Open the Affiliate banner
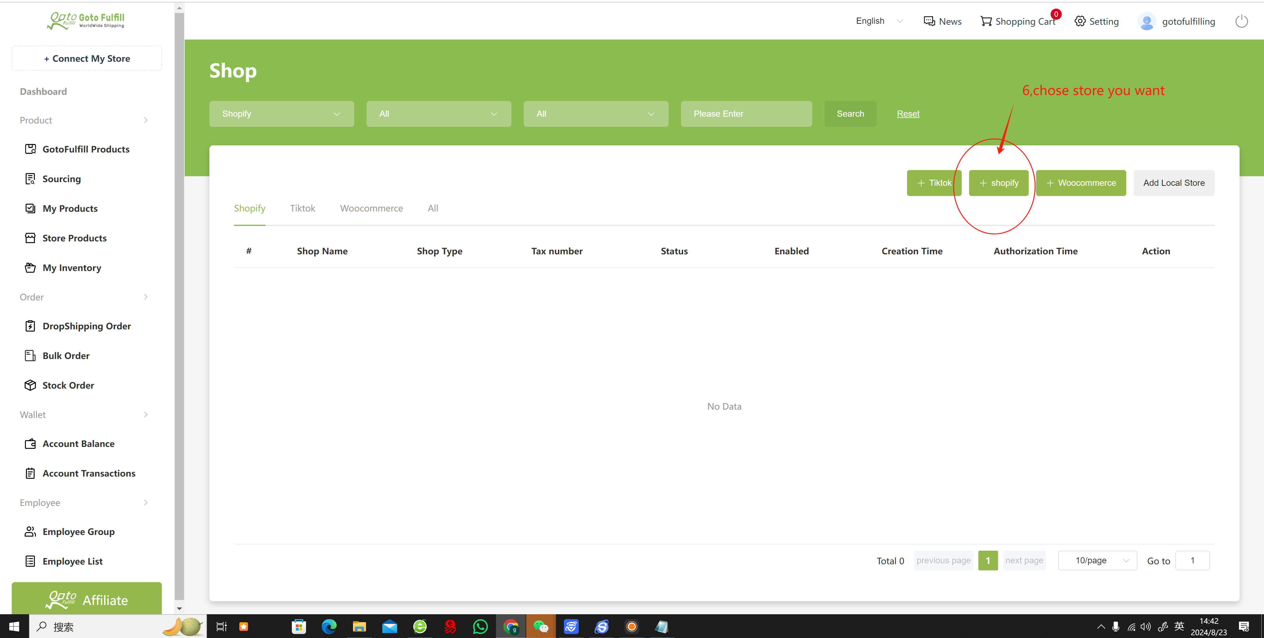The width and height of the screenshot is (1264, 638). click(86, 599)
